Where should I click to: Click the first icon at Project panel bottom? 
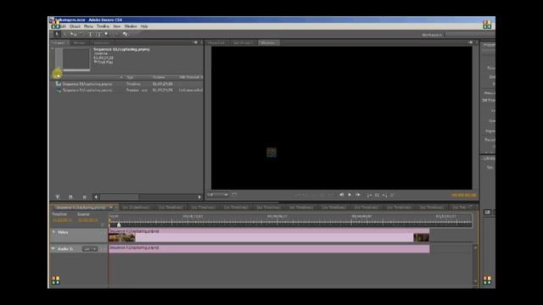pos(58,197)
